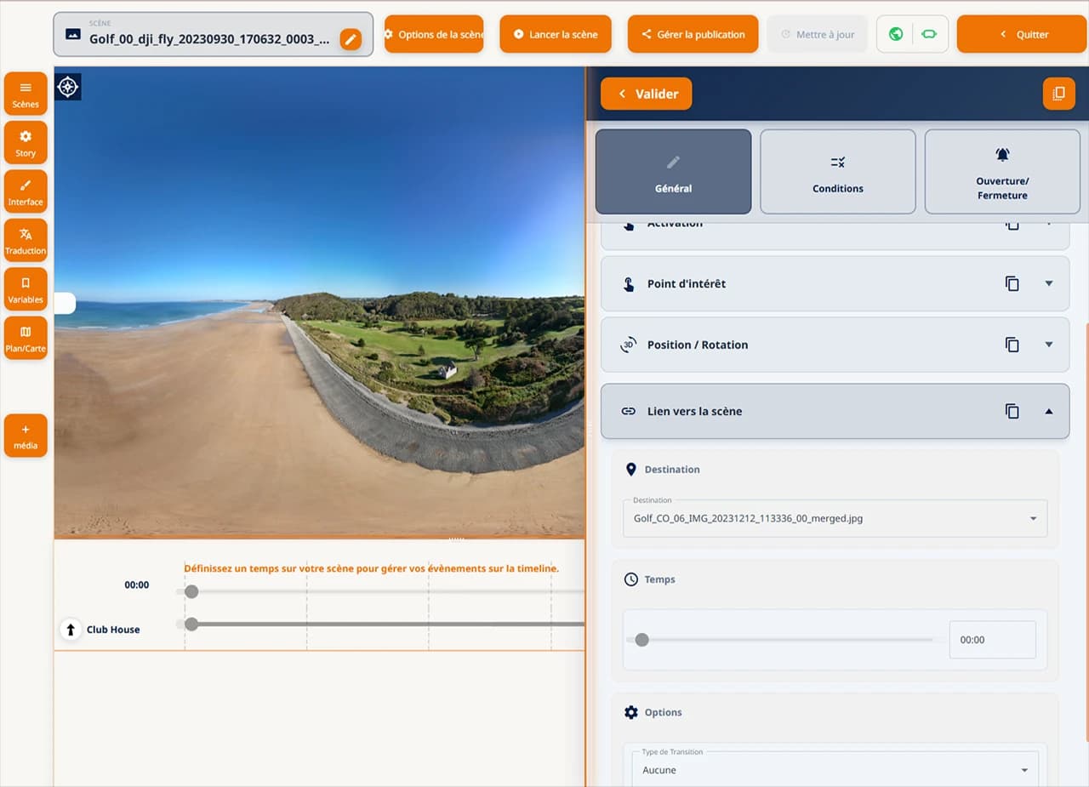Open the Interface editor from the sidebar
This screenshot has width=1089, height=787.
pos(26,191)
